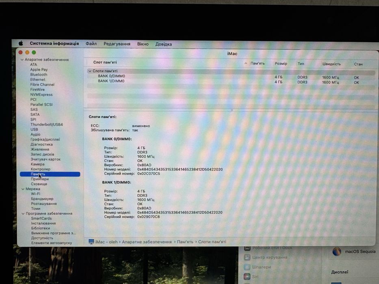The height and width of the screenshot is (284, 379).
Task: Select Графіка/дисплеї in the sidebar
Action: 45,139
